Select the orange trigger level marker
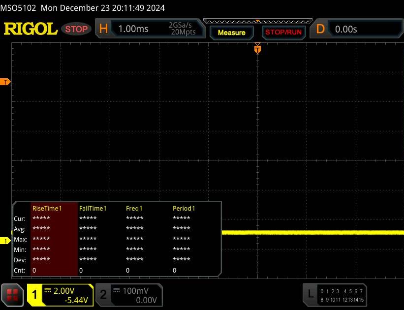This screenshot has width=404, height=310. [x=6, y=82]
